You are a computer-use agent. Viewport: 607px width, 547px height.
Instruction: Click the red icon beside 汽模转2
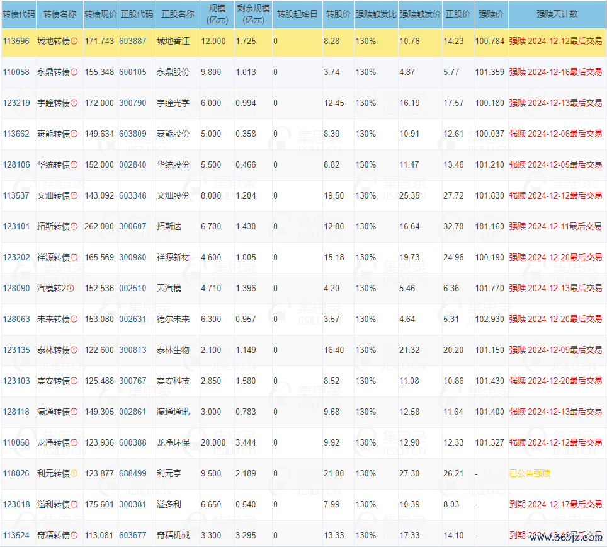71,288
